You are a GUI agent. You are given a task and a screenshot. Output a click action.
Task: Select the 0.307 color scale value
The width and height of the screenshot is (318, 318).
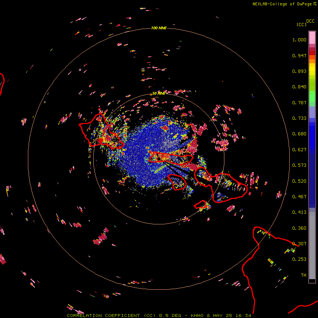[299, 244]
